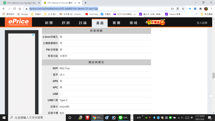Open the 商城 nav menu
The width and height of the screenshot is (215, 121).
tap(133, 23)
